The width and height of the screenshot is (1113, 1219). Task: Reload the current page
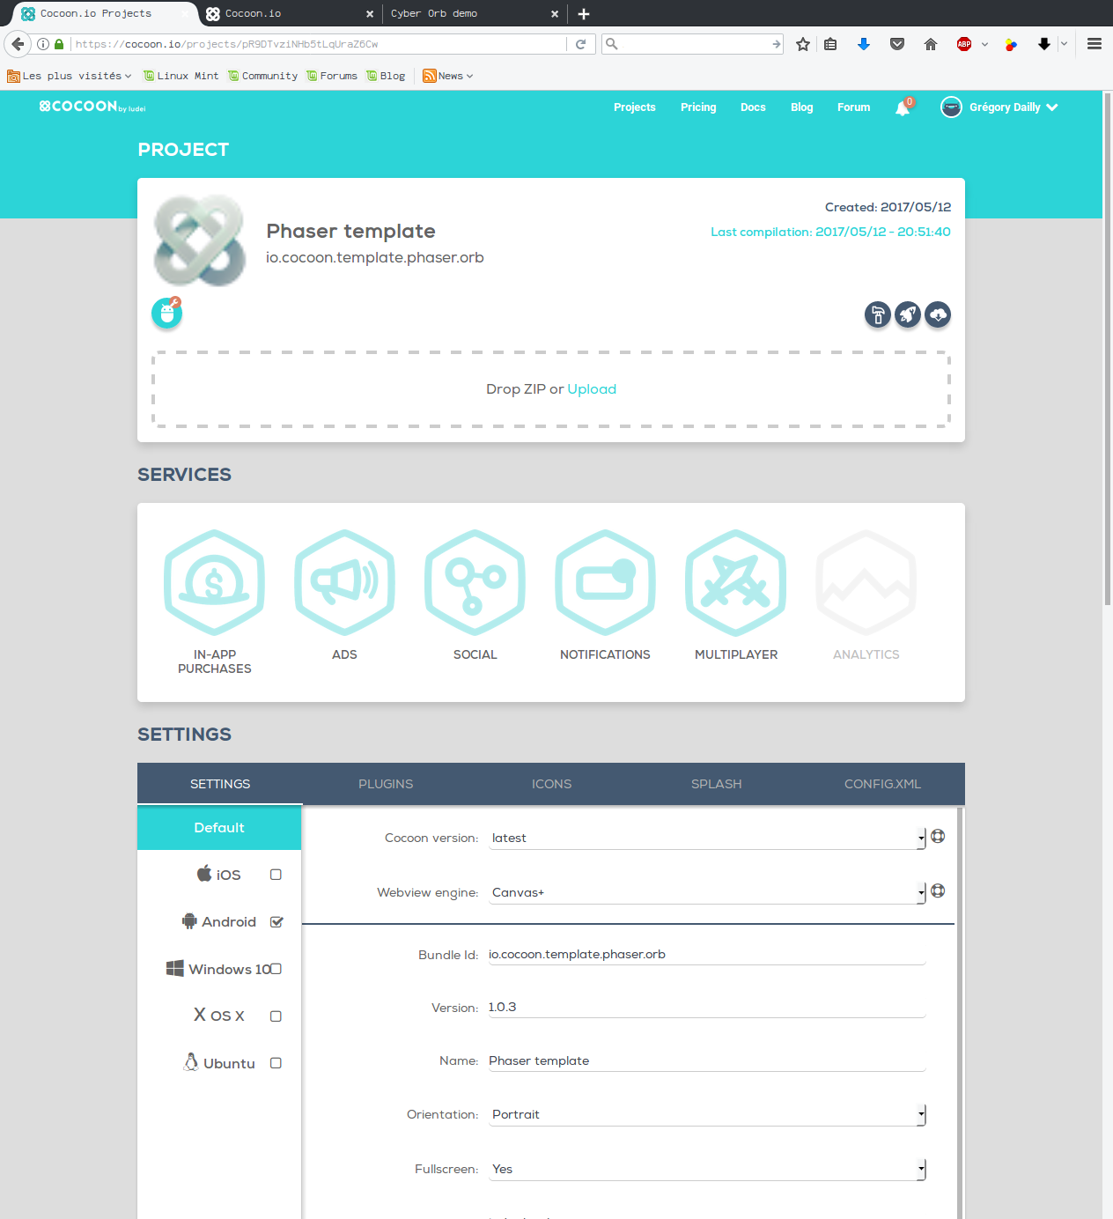tap(580, 44)
